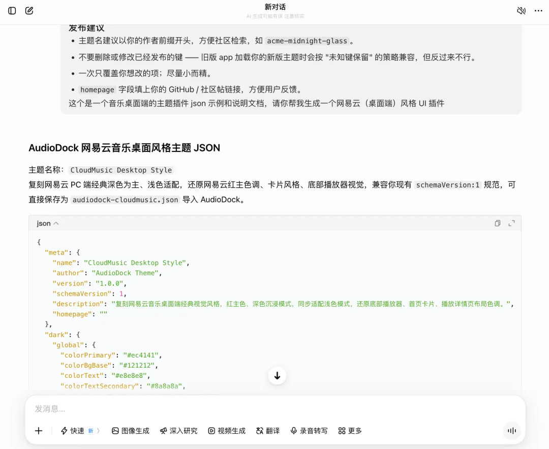Viewport: 549px width, 449px height.
Task: Collapse the json code block chevron
Action: point(56,223)
